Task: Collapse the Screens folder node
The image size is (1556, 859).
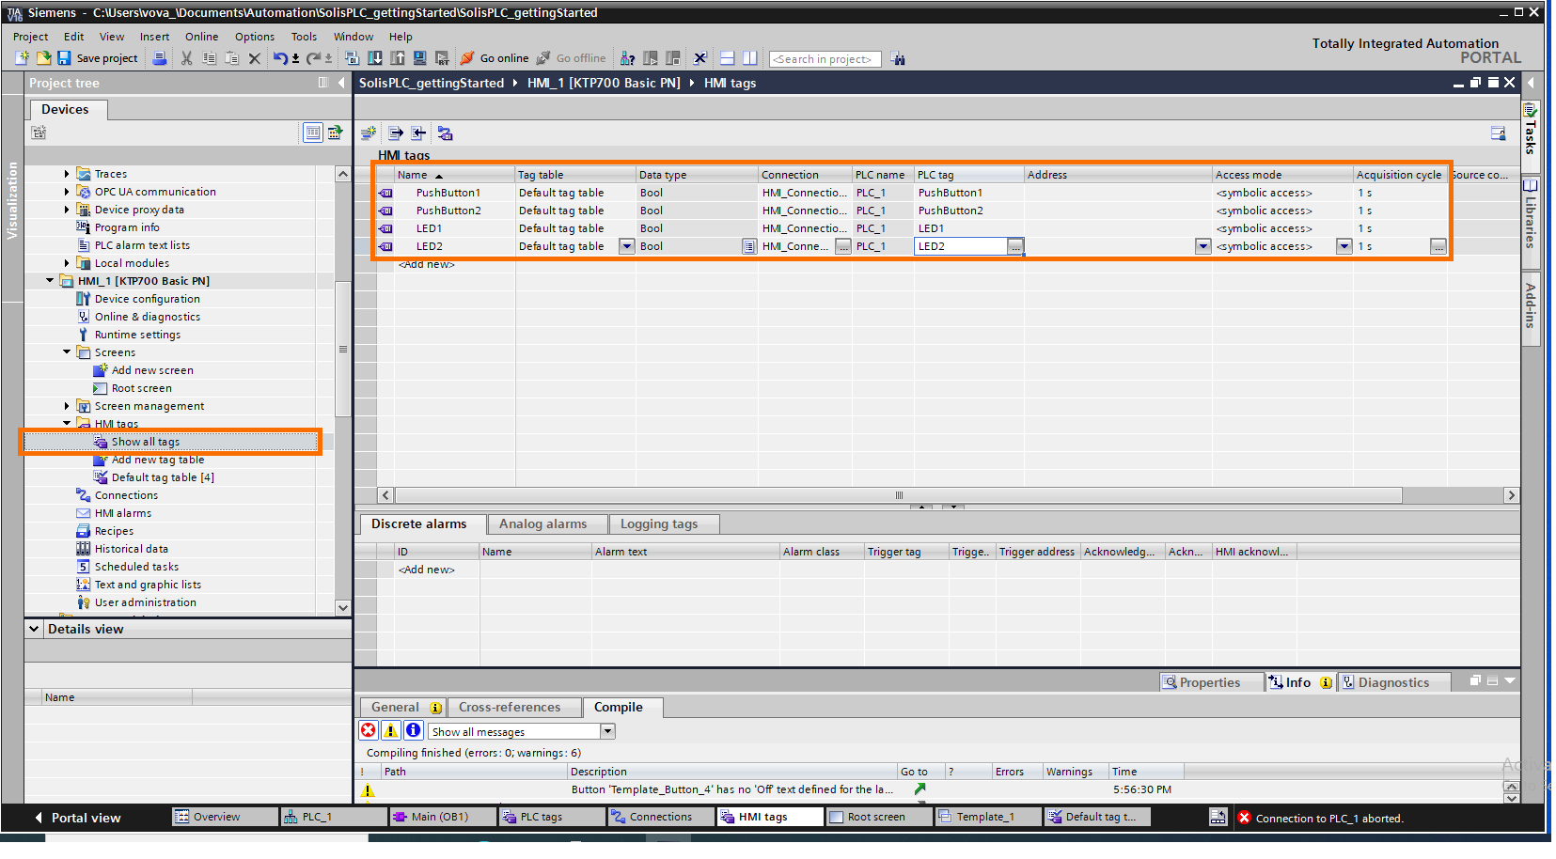Action: (x=67, y=352)
